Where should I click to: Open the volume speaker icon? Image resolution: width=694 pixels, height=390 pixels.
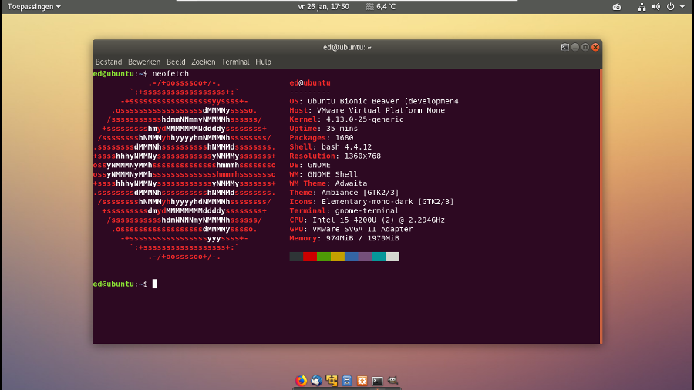[x=656, y=7]
